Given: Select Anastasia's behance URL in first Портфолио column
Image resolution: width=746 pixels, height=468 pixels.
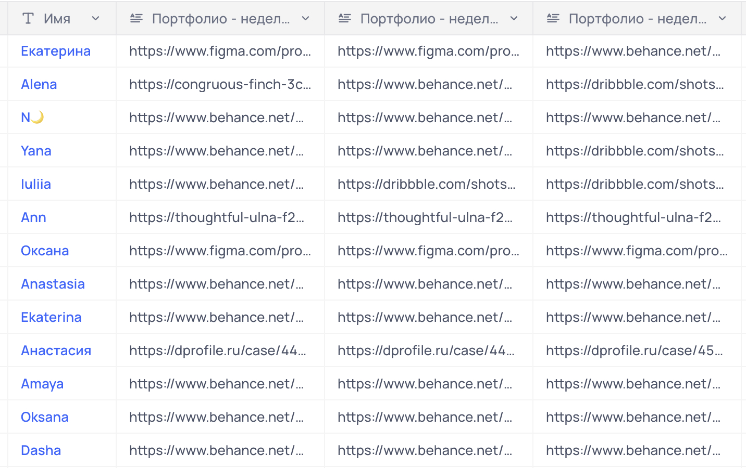Looking at the screenshot, I should (220, 284).
